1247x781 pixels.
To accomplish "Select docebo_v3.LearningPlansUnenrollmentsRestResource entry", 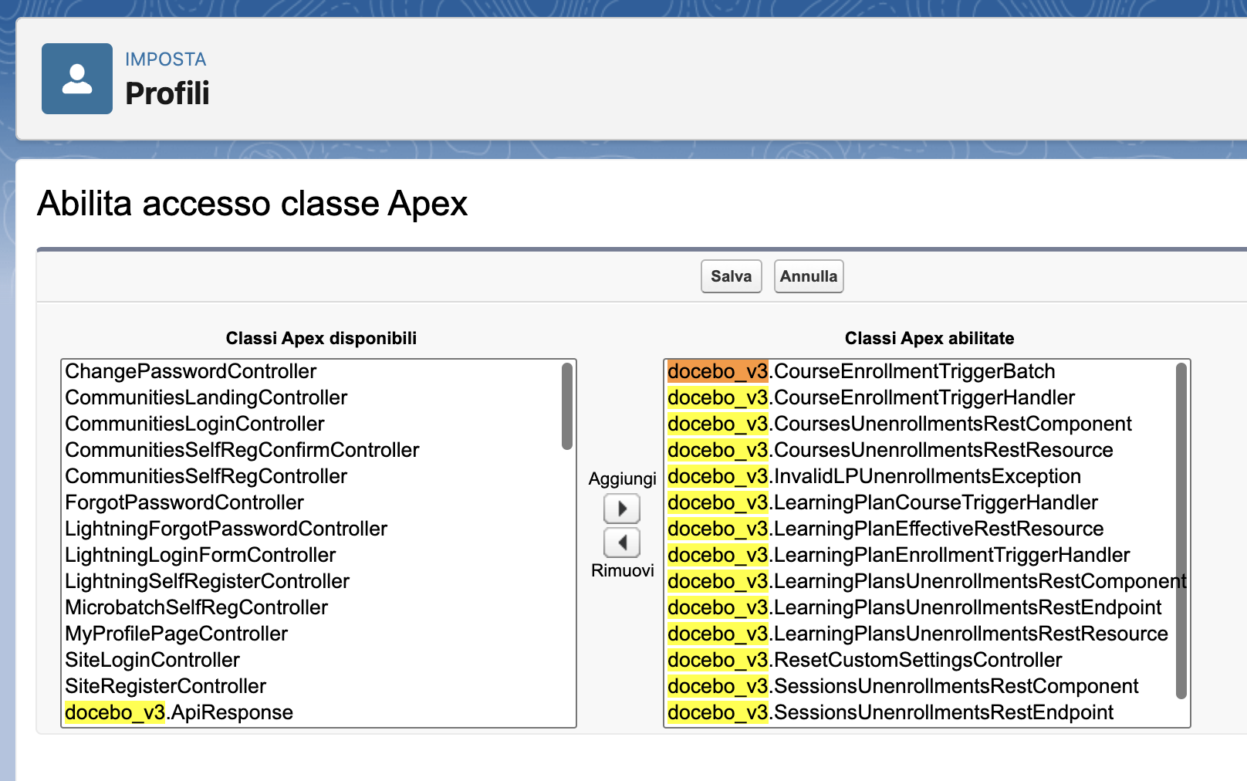I will click(x=918, y=634).
